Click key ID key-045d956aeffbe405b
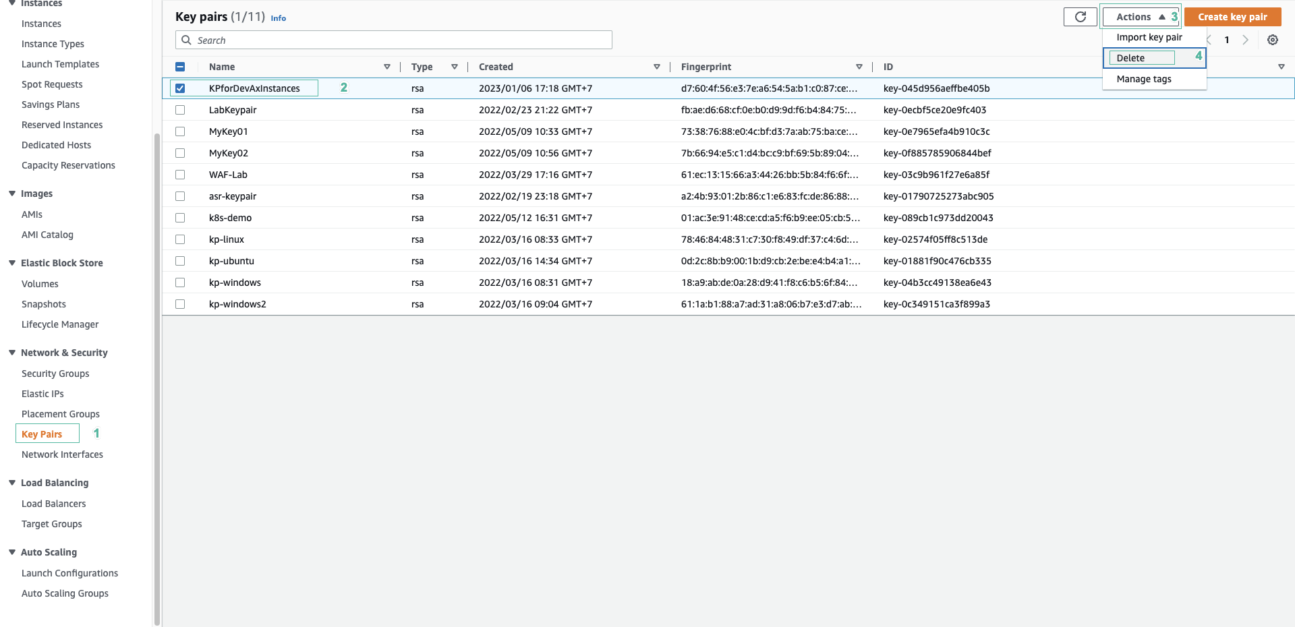This screenshot has width=1295, height=627. click(x=936, y=88)
